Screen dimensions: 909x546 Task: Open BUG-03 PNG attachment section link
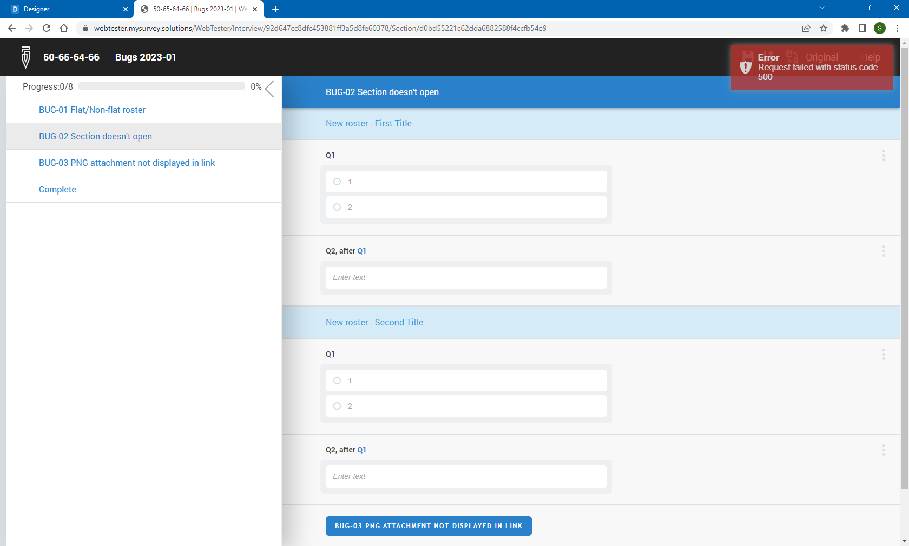pyautogui.click(x=127, y=163)
